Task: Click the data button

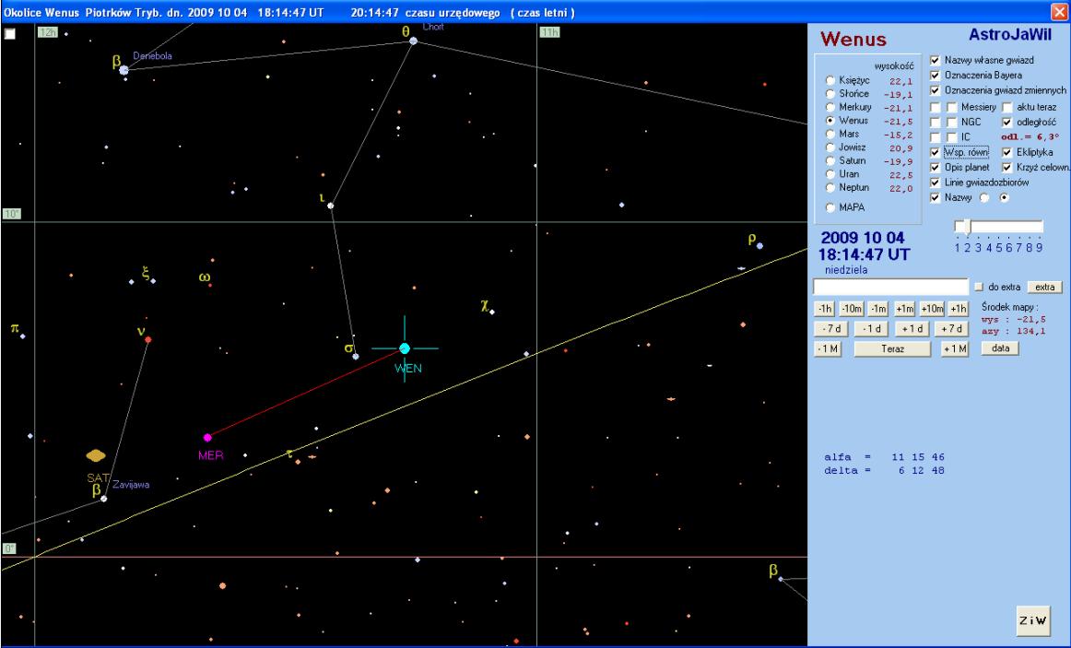Action: coord(1000,348)
